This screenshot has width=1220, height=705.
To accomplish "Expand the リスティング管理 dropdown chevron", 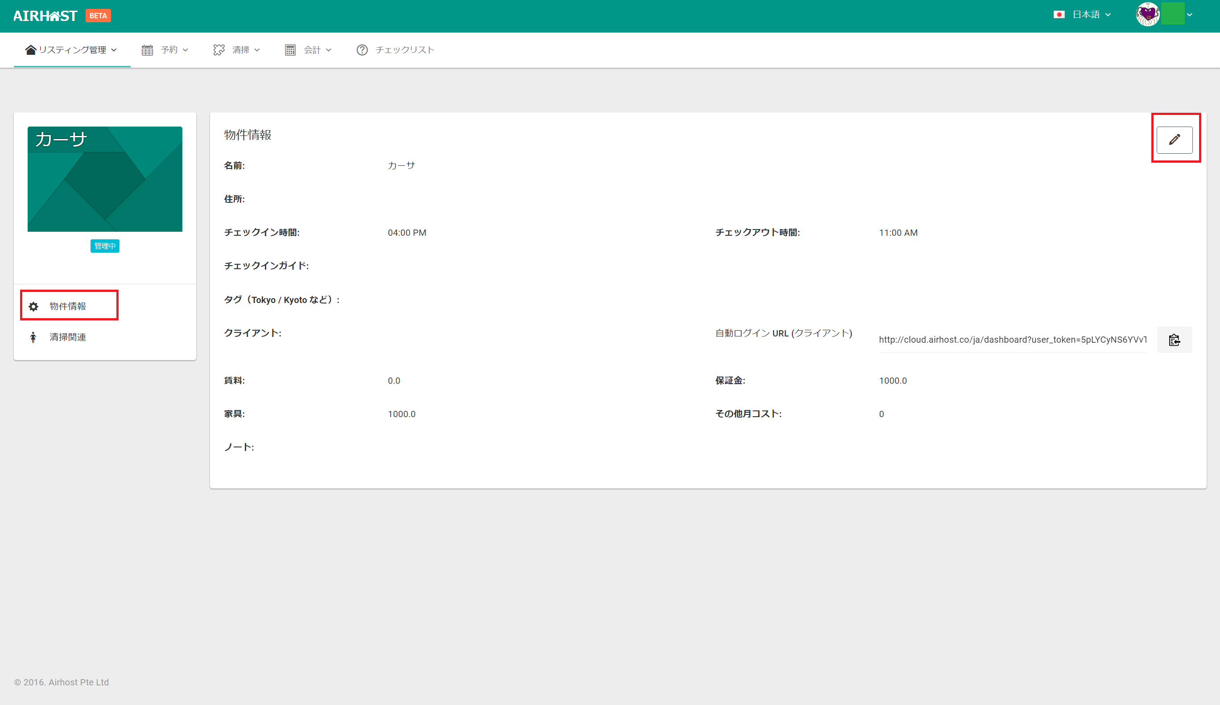I will coord(114,50).
